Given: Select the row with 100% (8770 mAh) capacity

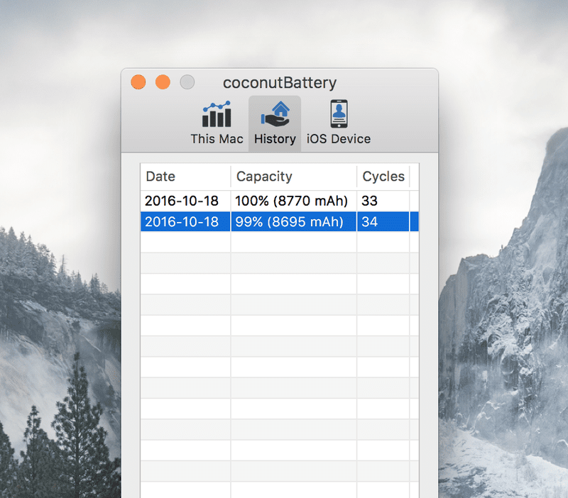Looking at the screenshot, I should coord(292,201).
